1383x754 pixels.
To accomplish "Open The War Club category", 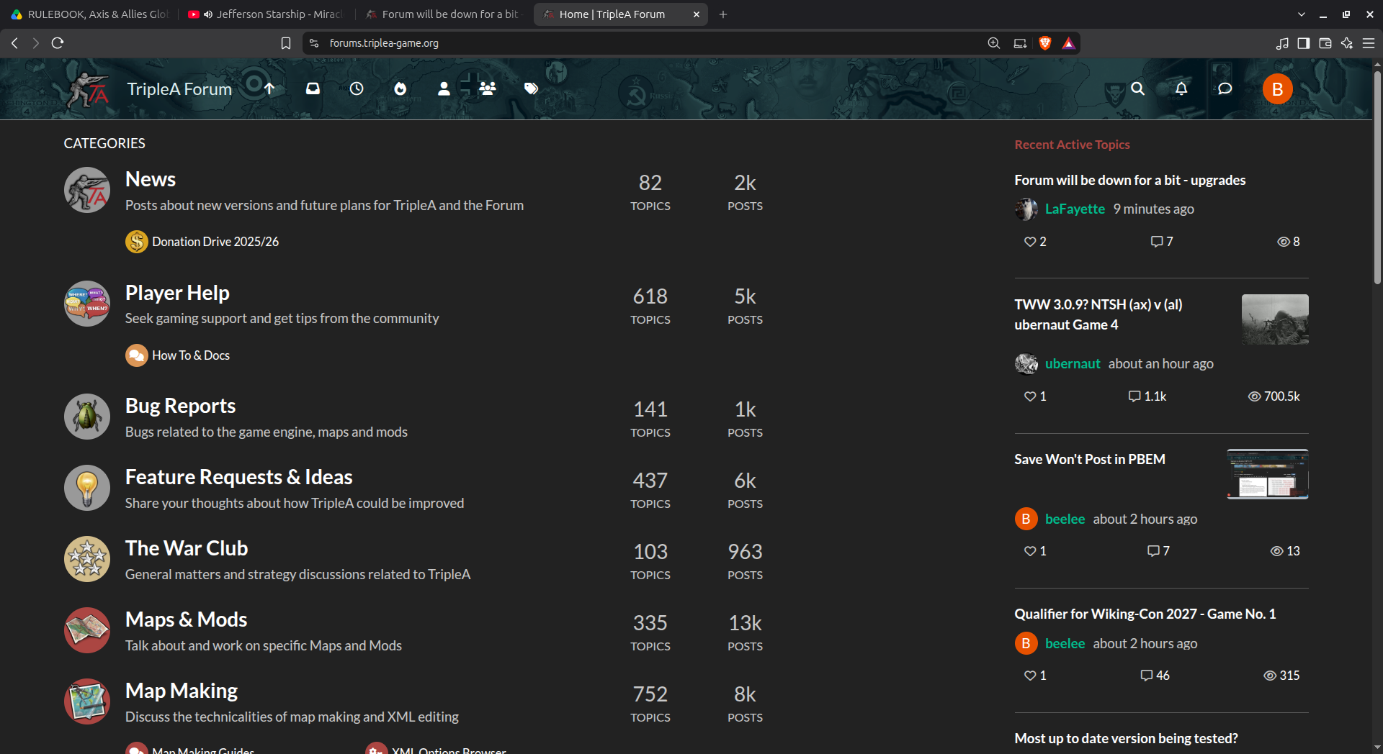I will [x=187, y=548].
